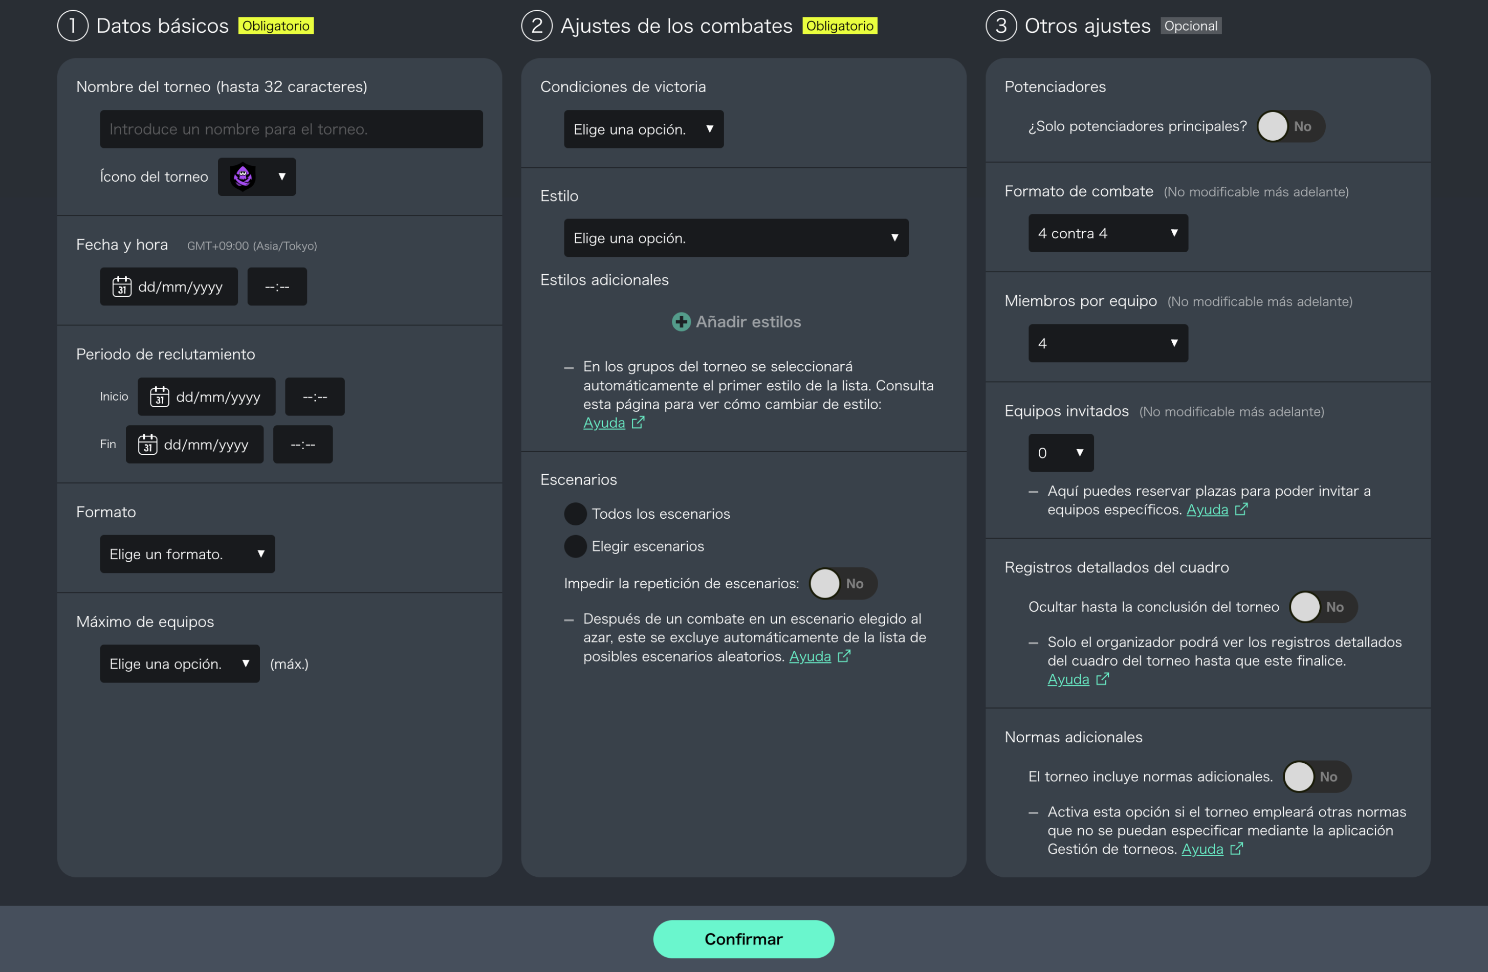The height and width of the screenshot is (972, 1488).
Task: Open the Fin recruitment date field
Action: (x=194, y=445)
